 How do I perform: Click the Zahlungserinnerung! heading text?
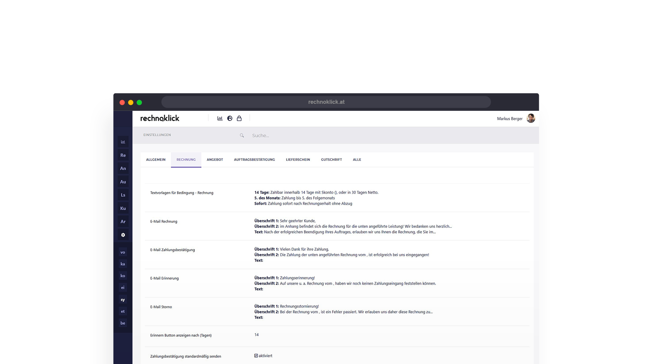(297, 278)
